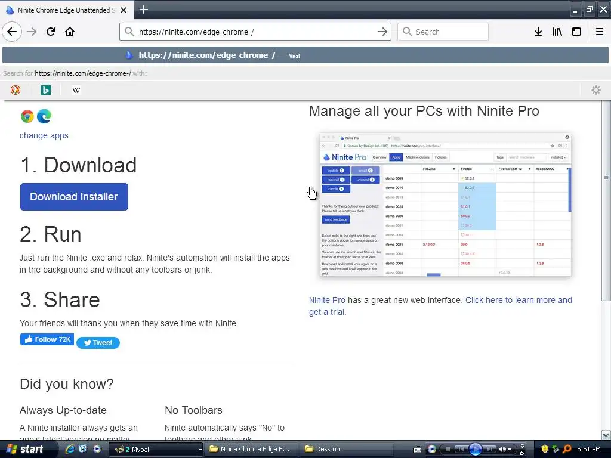Open search settings gear icon

[x=596, y=90]
